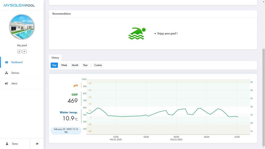Click the Alerts megaphone icon
Image resolution: width=265 pixels, height=149 pixels.
tap(7, 83)
